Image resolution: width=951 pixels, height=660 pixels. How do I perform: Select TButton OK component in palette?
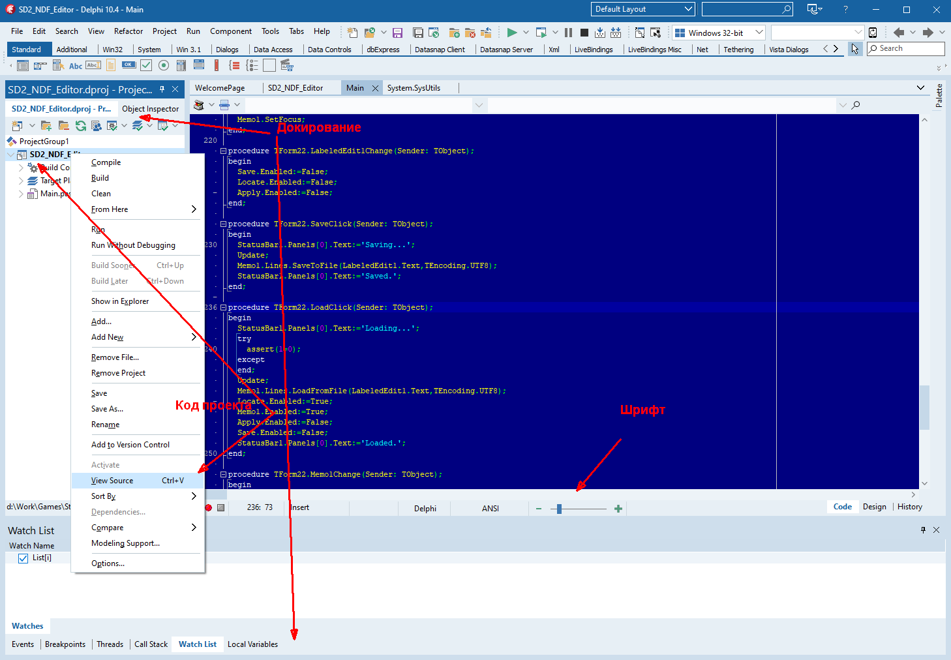pyautogui.click(x=128, y=65)
